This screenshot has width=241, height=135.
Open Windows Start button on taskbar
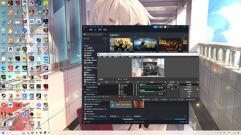click(3, 133)
